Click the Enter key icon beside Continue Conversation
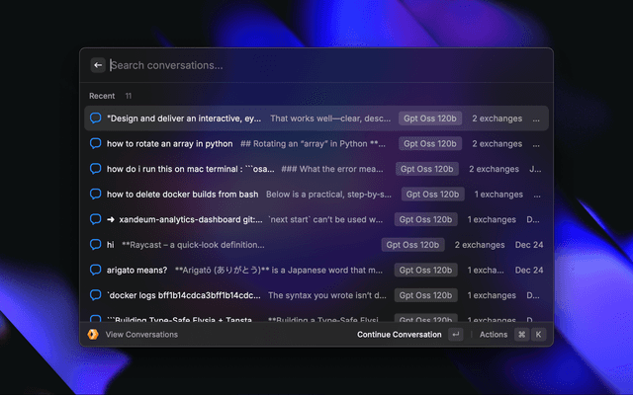633x395 pixels. pyautogui.click(x=455, y=335)
